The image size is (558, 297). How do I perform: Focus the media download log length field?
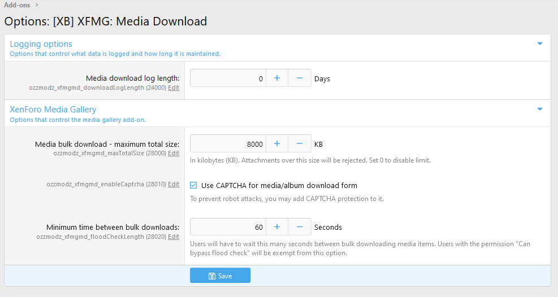(x=228, y=78)
